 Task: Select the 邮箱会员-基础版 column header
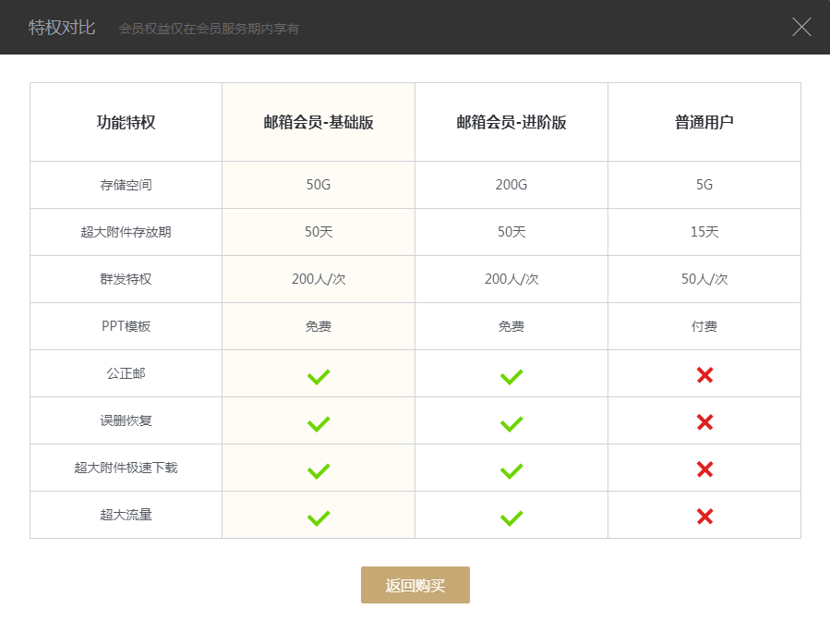(x=319, y=122)
